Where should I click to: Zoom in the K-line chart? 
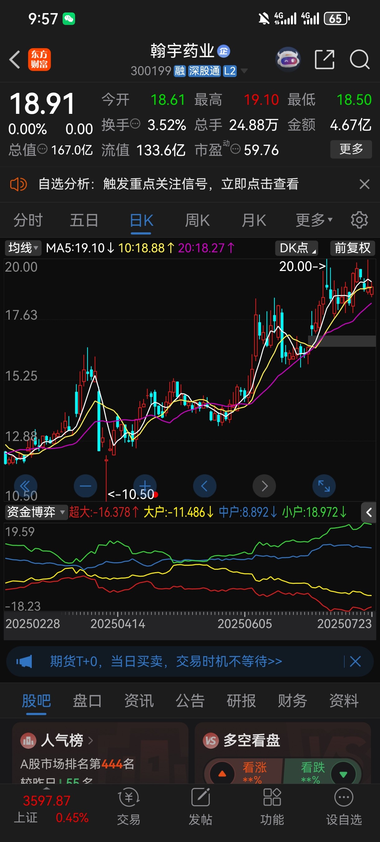point(145,486)
